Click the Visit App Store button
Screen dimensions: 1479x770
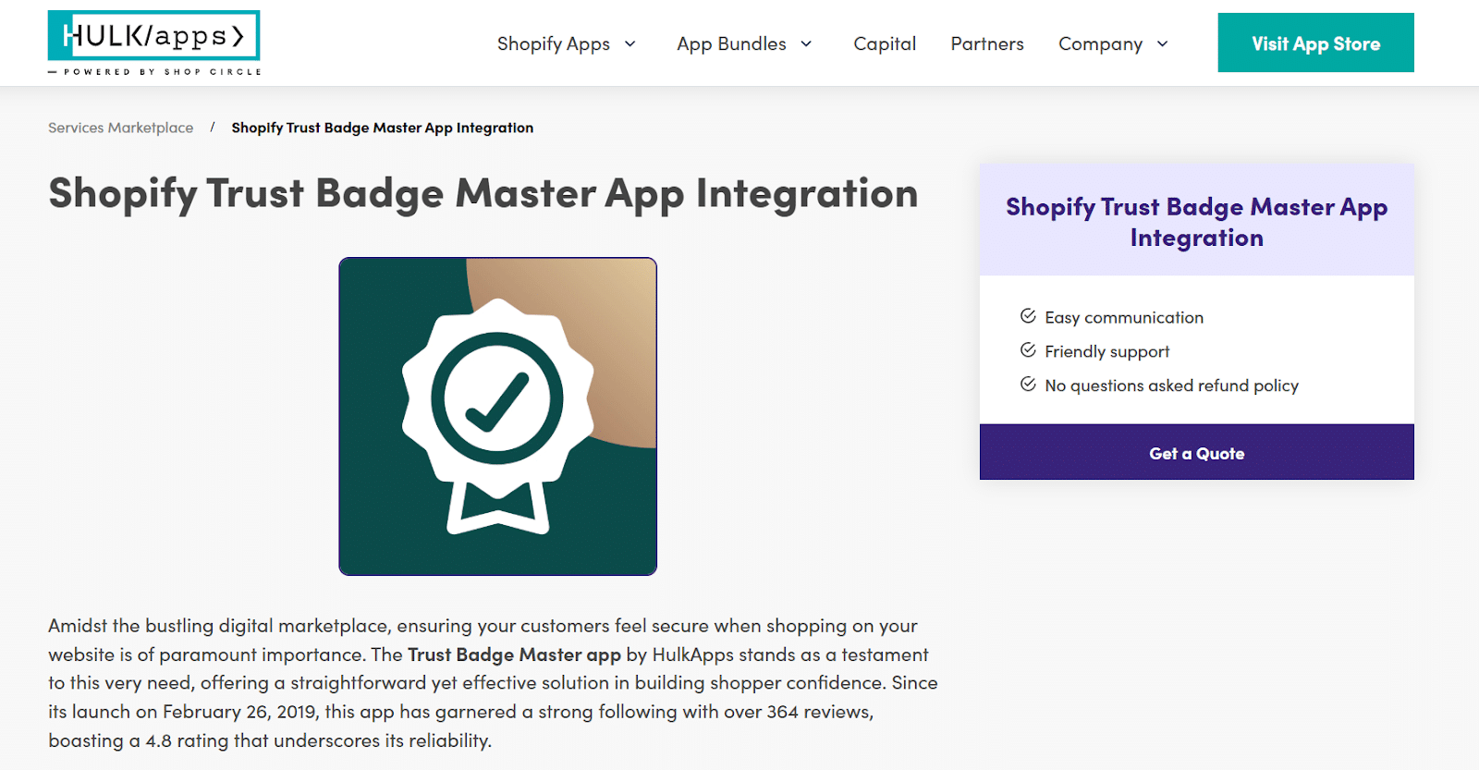(x=1315, y=43)
